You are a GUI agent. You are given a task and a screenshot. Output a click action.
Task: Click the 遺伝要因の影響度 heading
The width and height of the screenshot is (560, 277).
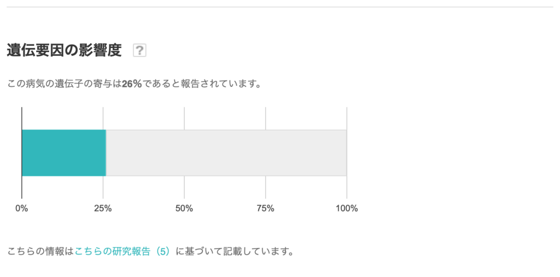click(64, 50)
